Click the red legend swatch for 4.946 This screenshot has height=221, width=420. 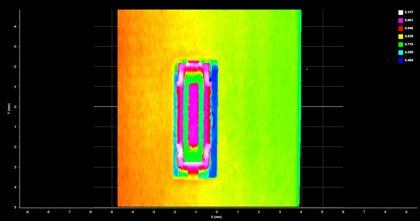click(401, 28)
